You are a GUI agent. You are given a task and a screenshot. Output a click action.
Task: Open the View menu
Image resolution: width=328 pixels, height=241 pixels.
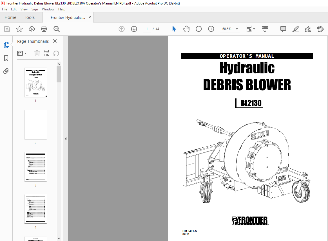point(24,9)
